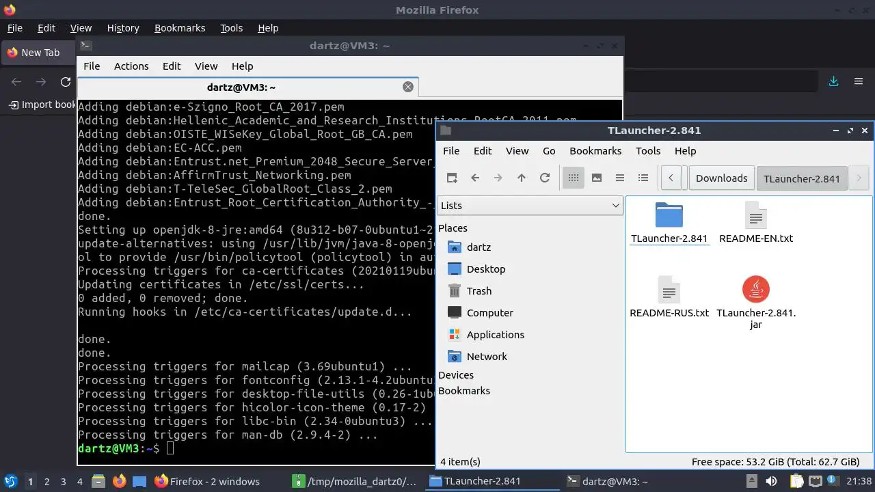
Task: Select the TLauncher-2.841 folder icon
Action: (x=669, y=215)
